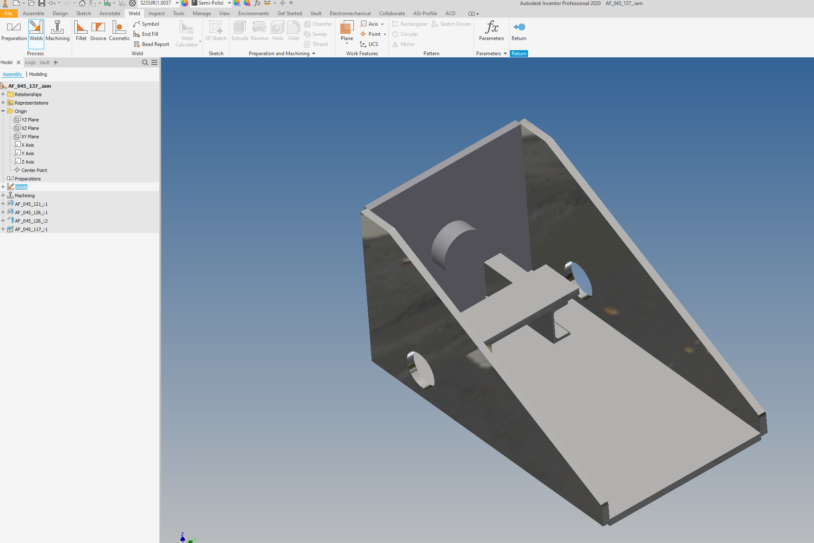Open the Electromechanical ribbon tab
This screenshot has height=543, width=814.
[x=350, y=13]
